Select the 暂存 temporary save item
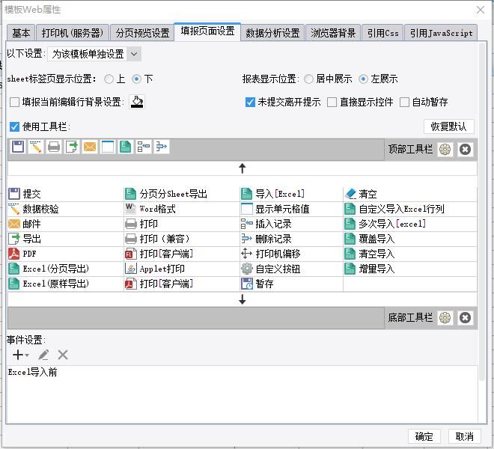This screenshot has height=449, width=494. coord(291,284)
